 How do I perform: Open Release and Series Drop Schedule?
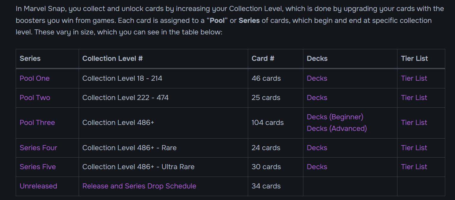(139, 186)
